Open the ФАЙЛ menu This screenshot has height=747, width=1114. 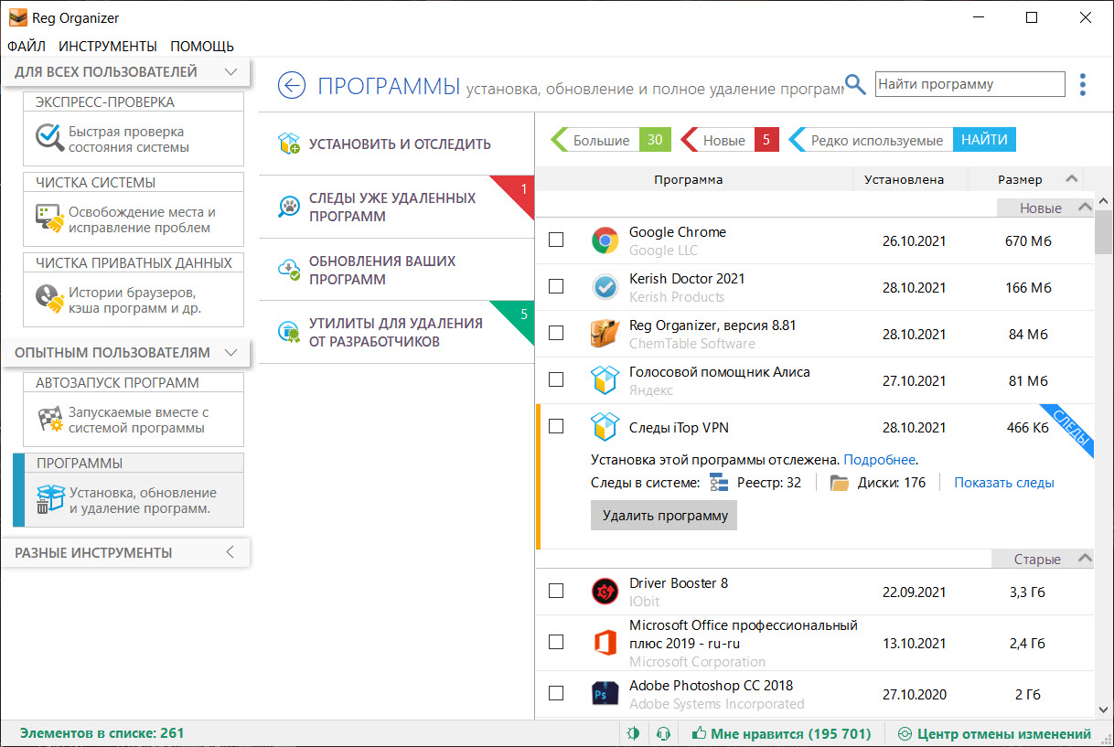[x=27, y=46]
